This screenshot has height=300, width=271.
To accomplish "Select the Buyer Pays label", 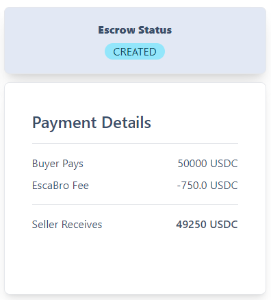I will pos(57,164).
